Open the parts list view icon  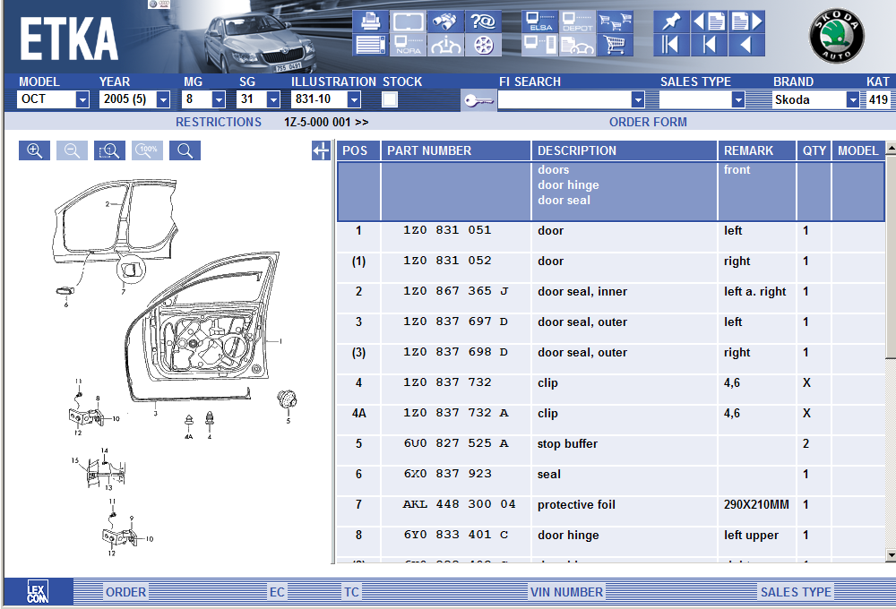pyautogui.click(x=371, y=45)
